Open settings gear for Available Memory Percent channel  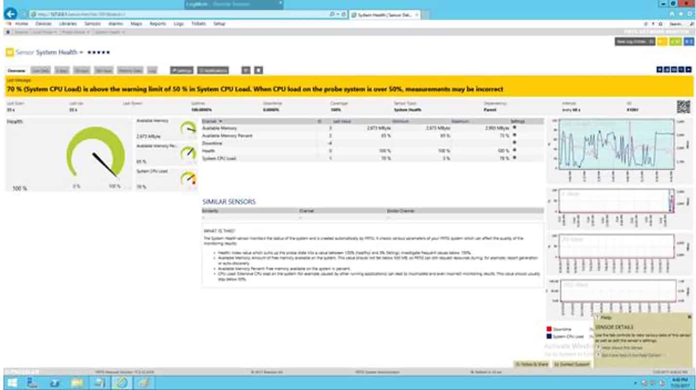[x=514, y=135]
